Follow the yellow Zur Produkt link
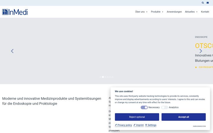The image size is (213, 133). pos(204,67)
